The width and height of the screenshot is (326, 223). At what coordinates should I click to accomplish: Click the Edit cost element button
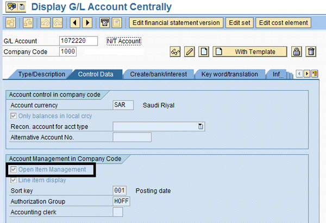click(x=283, y=23)
